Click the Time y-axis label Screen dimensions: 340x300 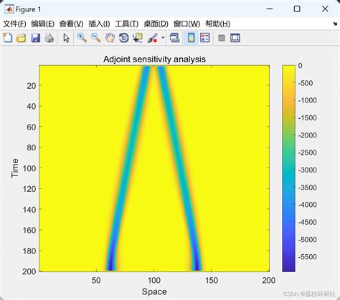15,168
